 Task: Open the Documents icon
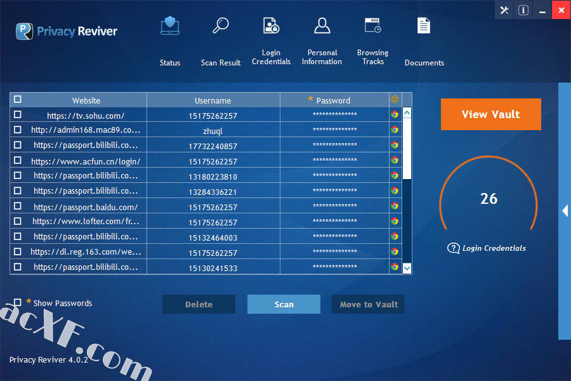424,26
